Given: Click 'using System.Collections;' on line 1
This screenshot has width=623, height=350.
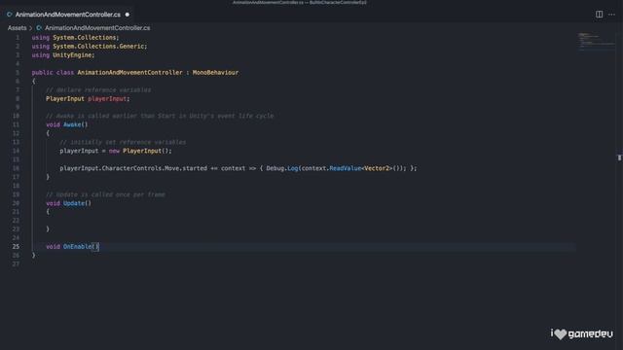Looking at the screenshot, I should (x=76, y=37).
